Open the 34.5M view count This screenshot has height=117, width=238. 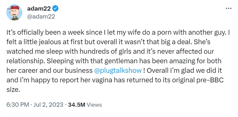click(77, 105)
